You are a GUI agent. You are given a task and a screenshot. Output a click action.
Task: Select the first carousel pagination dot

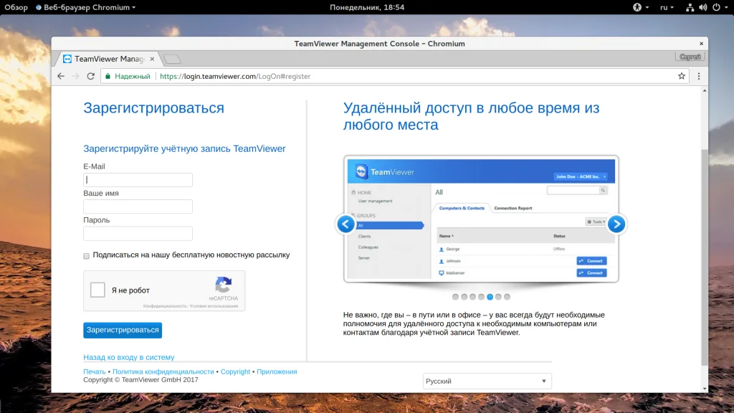[x=456, y=296]
